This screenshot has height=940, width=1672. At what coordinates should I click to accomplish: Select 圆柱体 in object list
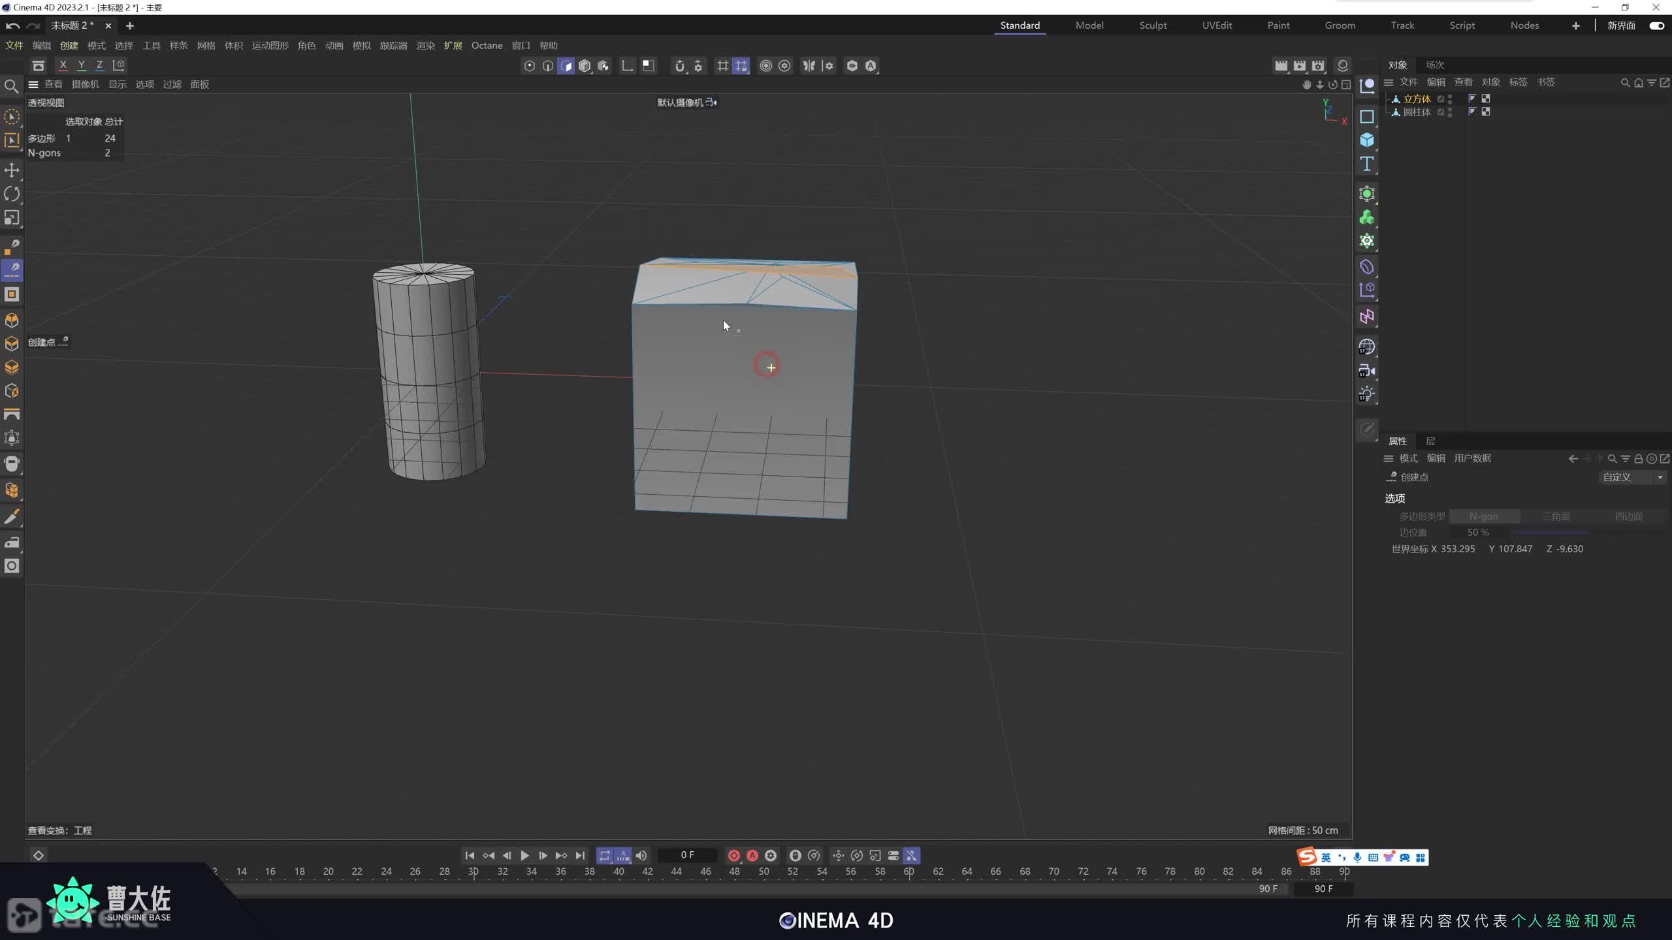1417,112
